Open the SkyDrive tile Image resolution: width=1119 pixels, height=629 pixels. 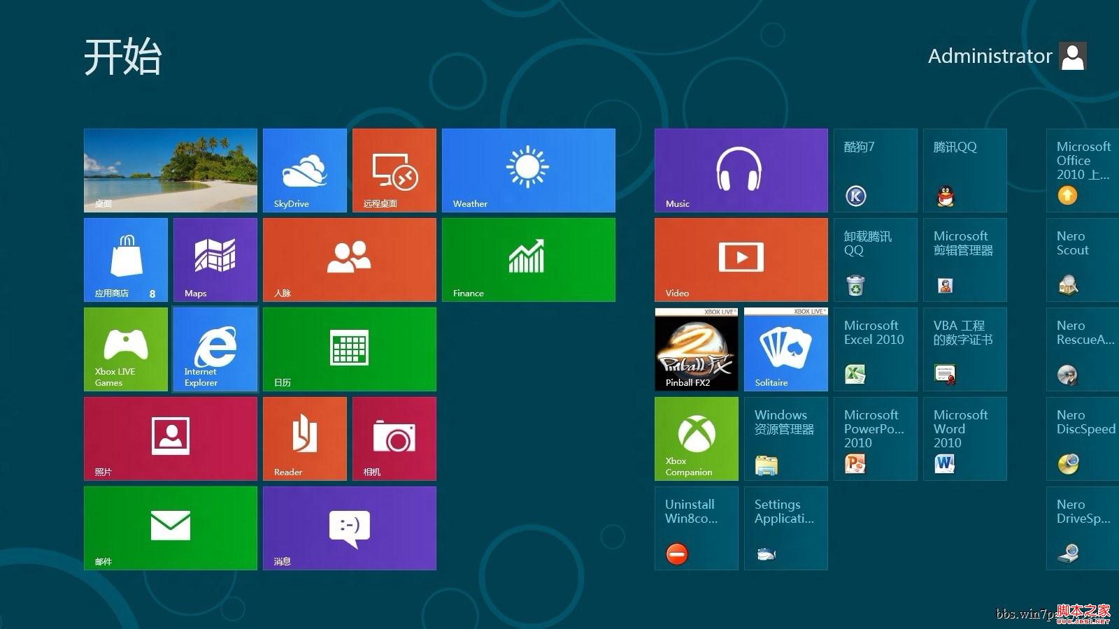pyautogui.click(x=305, y=171)
